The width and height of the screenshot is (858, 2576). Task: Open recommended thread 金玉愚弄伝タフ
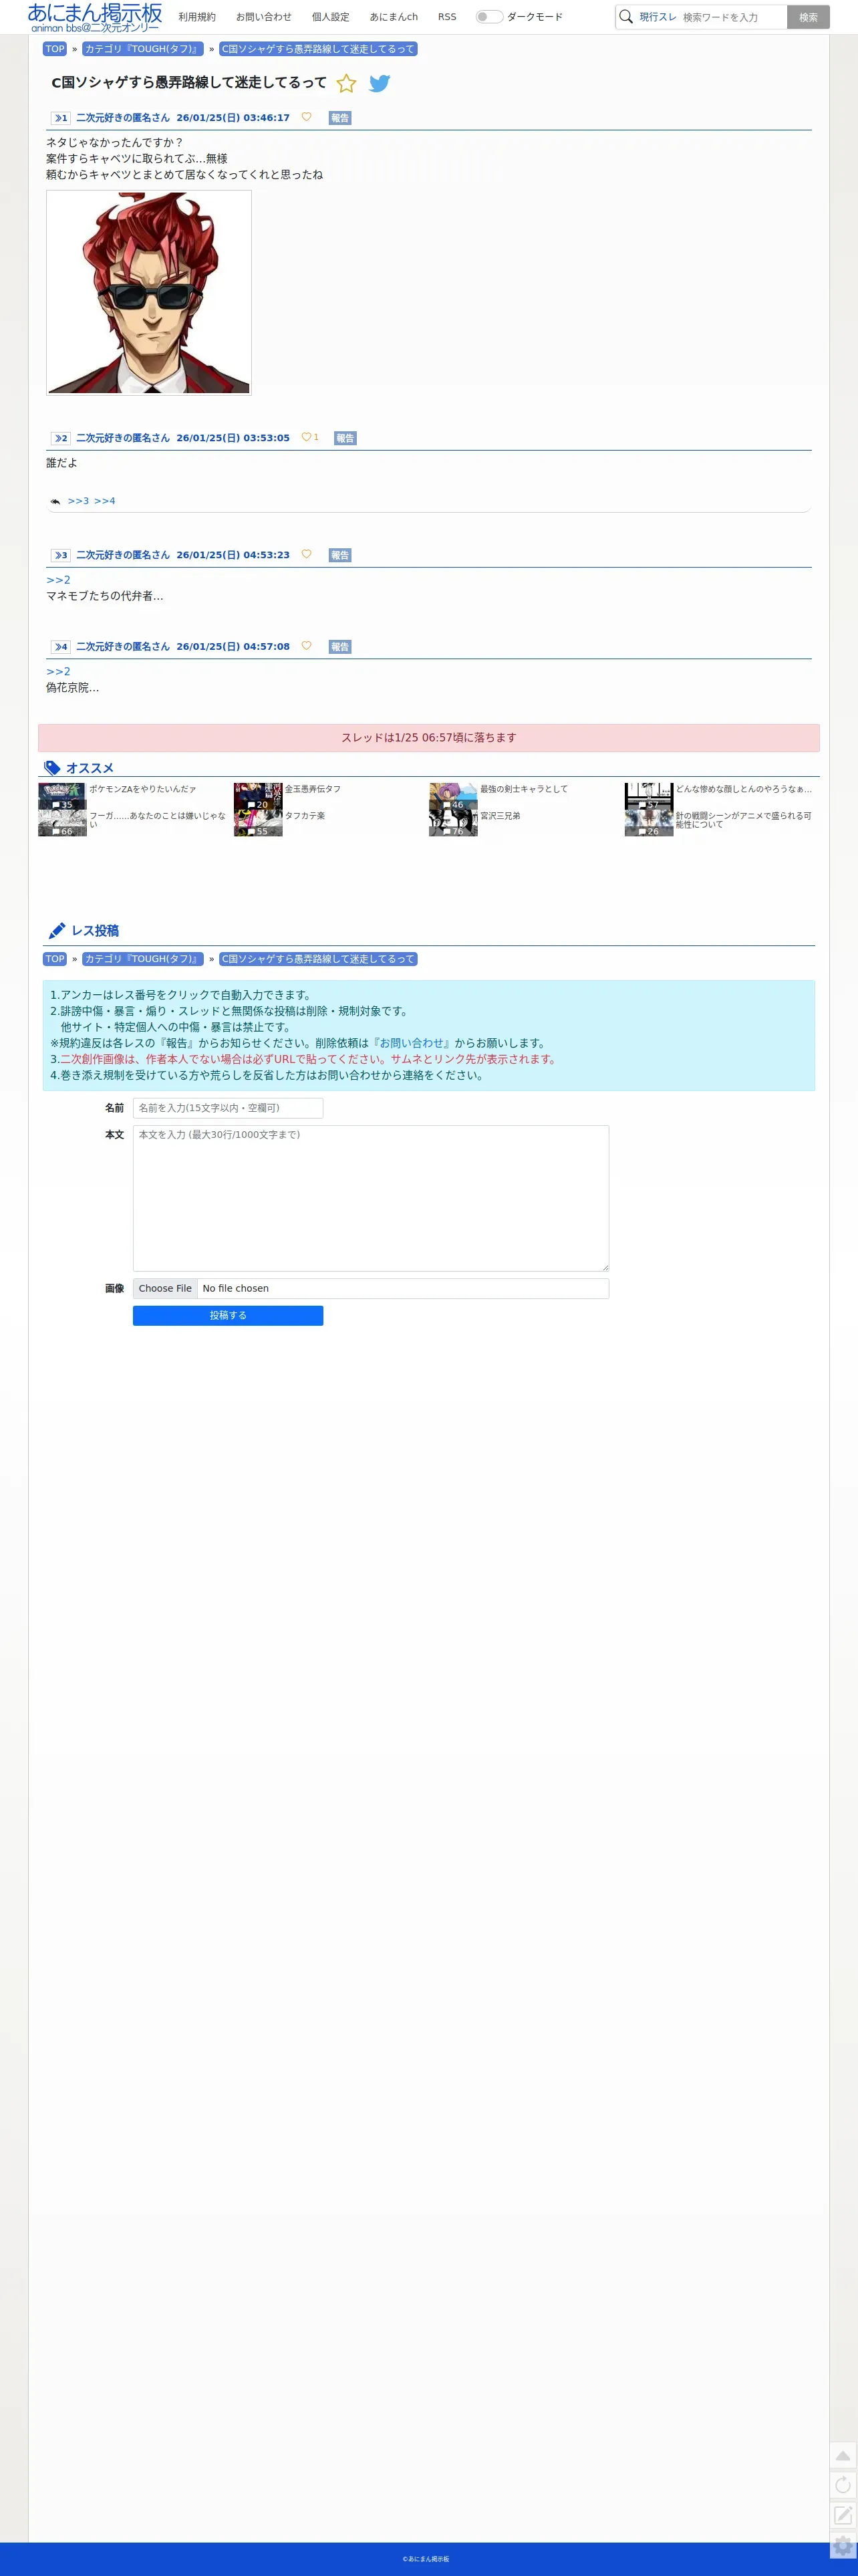point(312,789)
